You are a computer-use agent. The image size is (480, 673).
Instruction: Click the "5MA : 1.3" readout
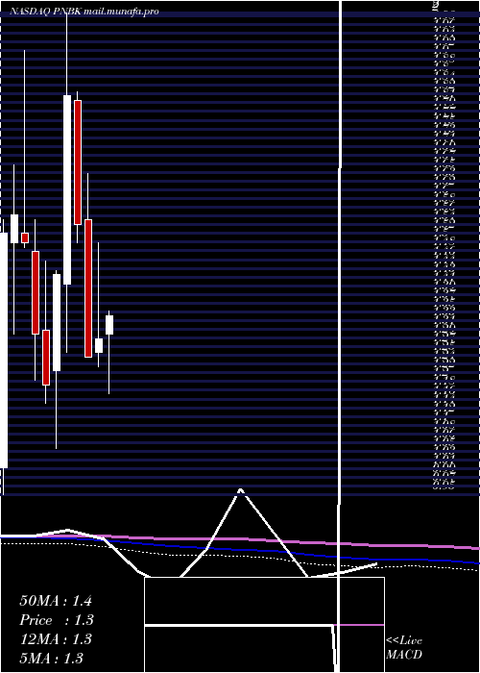(x=52, y=658)
